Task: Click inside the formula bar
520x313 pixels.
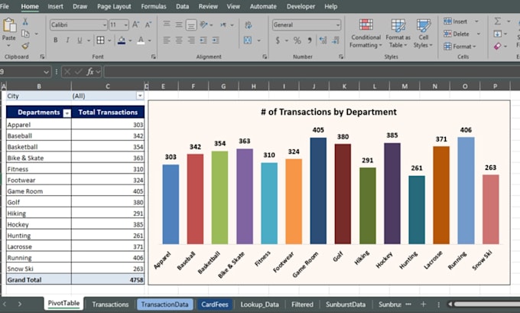Action: pos(312,71)
